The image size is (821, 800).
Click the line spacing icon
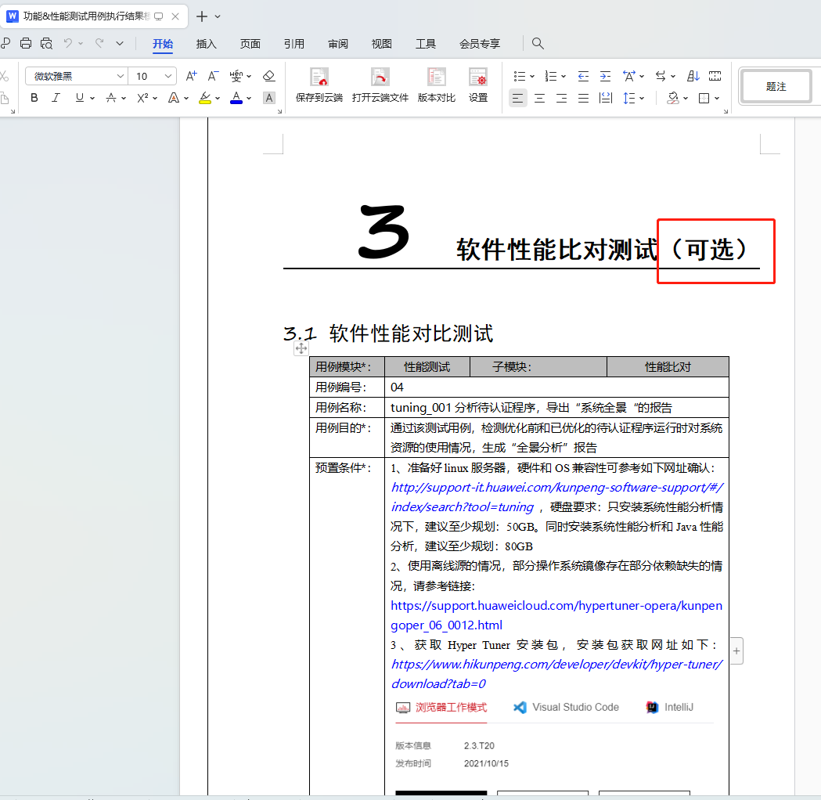click(x=628, y=98)
